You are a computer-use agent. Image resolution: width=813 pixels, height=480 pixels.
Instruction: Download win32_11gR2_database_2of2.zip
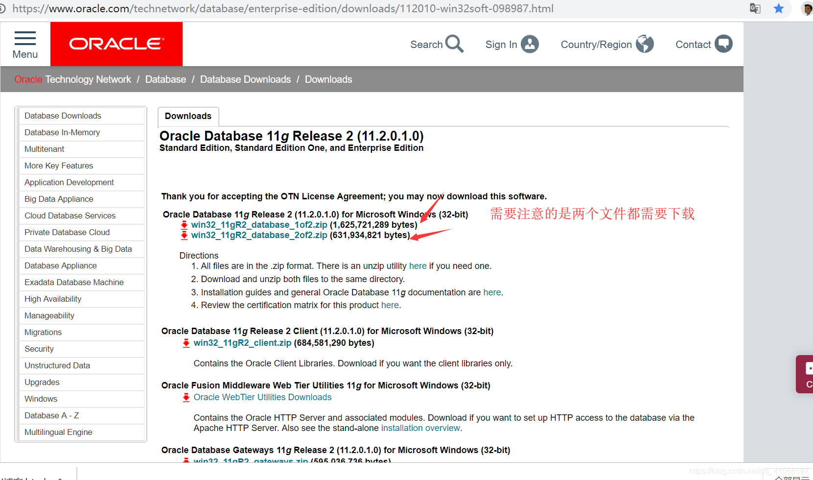pyautogui.click(x=259, y=235)
